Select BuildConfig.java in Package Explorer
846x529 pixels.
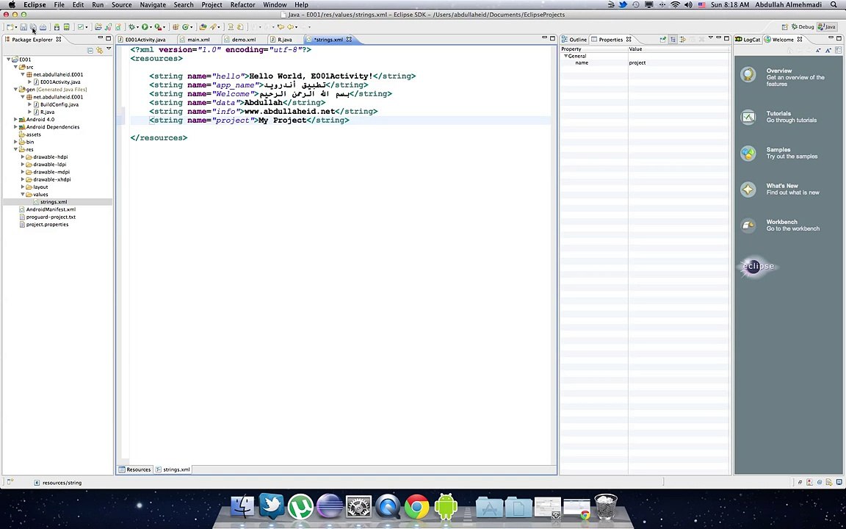click(x=59, y=105)
